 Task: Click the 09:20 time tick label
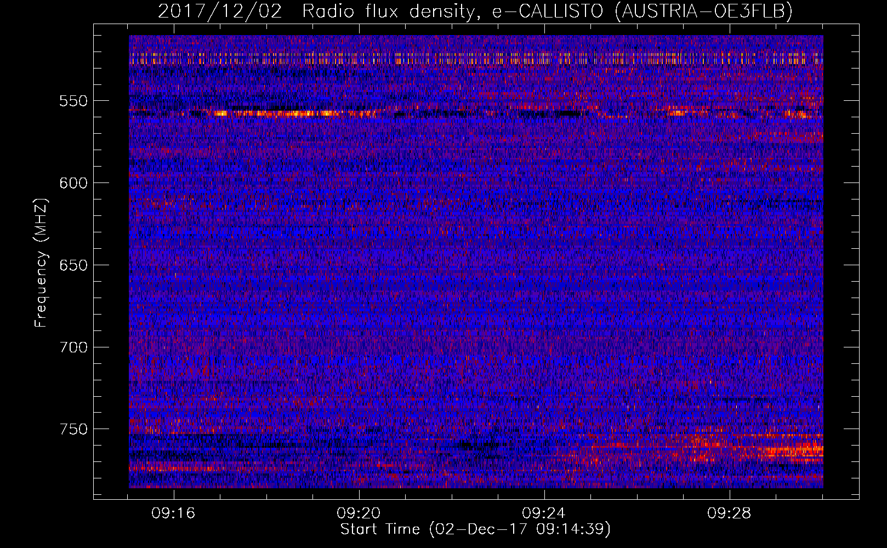(359, 513)
